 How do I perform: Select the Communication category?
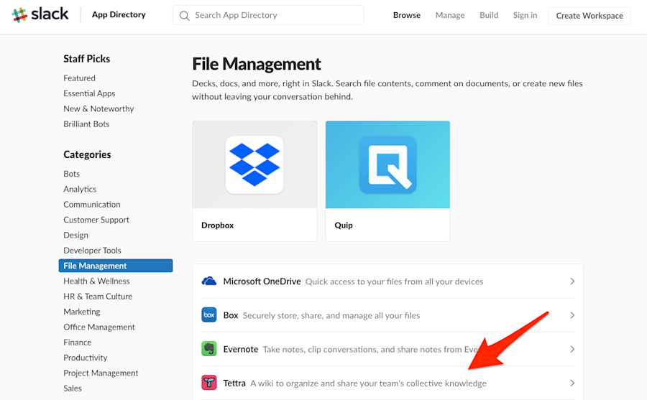[91, 204]
